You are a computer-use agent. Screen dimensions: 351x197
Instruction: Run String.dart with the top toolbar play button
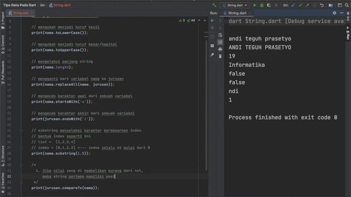[254, 5]
